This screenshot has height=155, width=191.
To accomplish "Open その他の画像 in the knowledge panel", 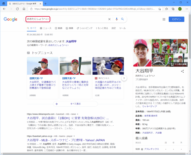I will click(x=179, y=64).
